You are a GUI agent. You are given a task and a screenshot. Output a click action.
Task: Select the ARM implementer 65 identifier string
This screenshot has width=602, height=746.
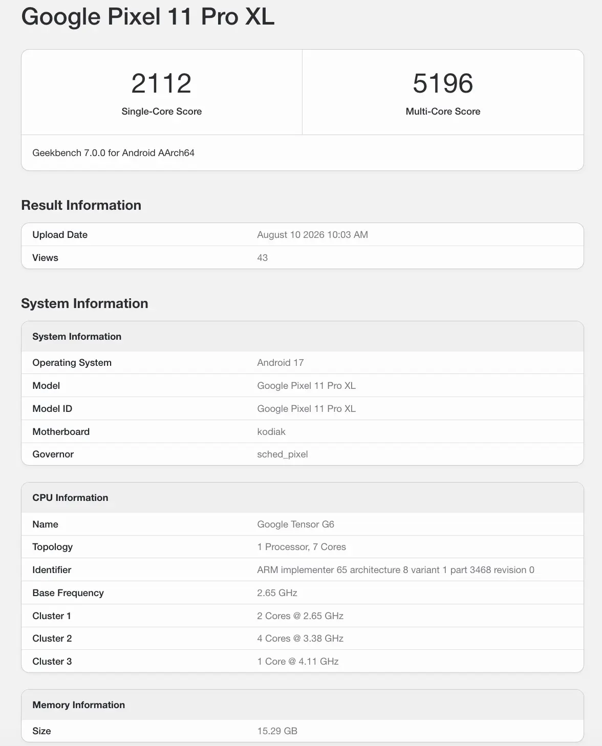[396, 570]
